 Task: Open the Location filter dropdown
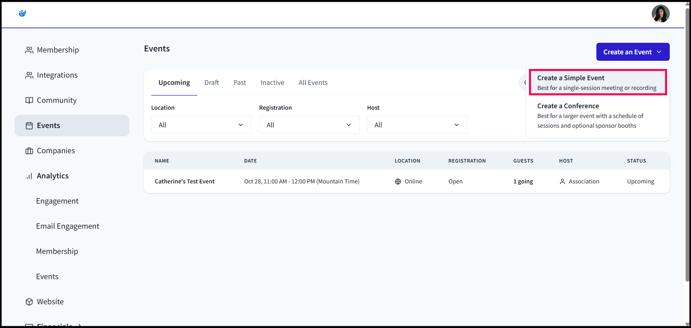coord(201,125)
